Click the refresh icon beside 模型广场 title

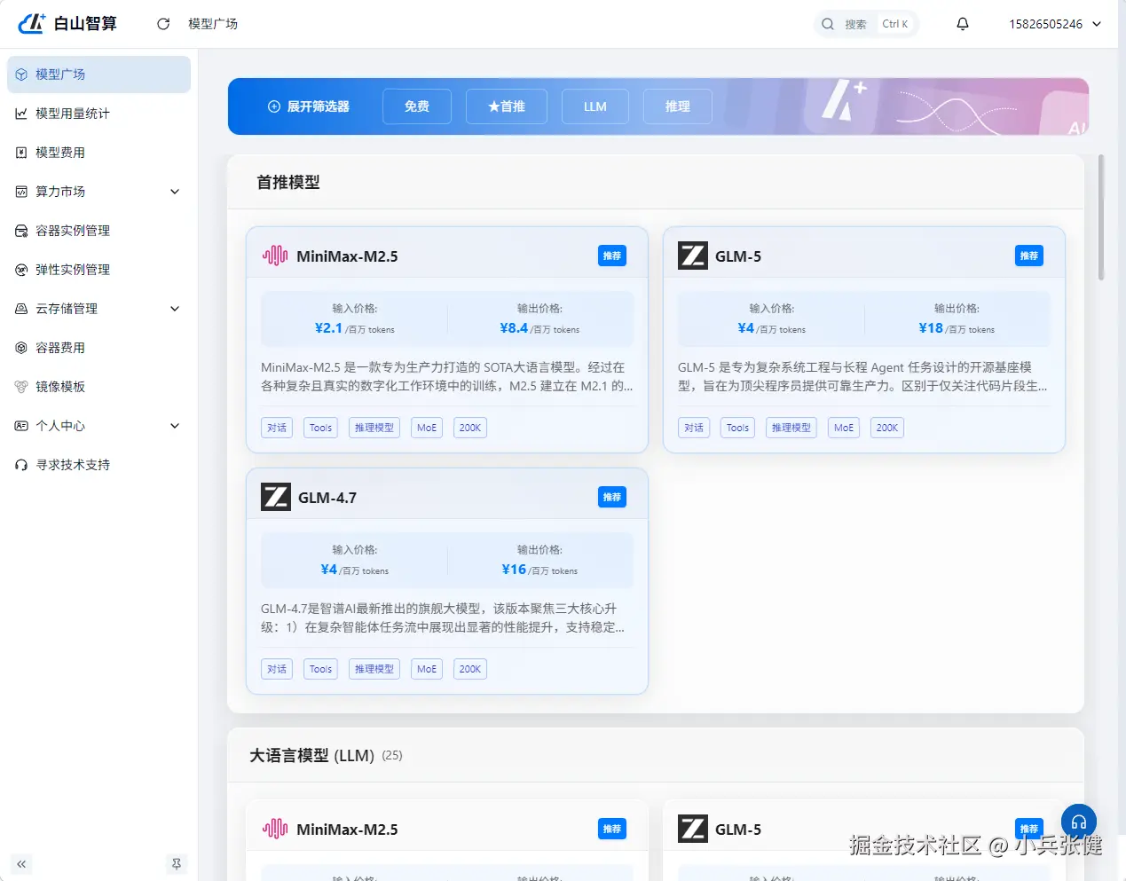coord(163,24)
